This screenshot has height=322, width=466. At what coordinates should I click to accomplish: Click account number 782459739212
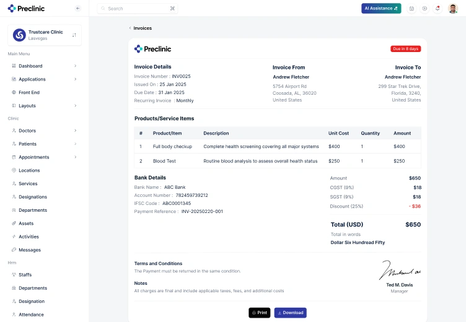click(191, 195)
